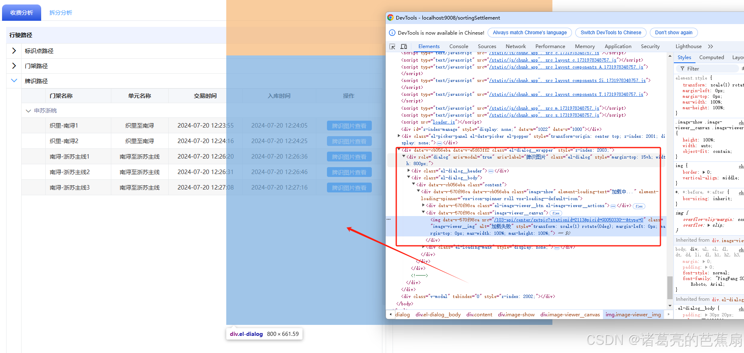Click 牌识图片查看 for 南浔-浙苏主线3 row
744x353 pixels.
349,188
